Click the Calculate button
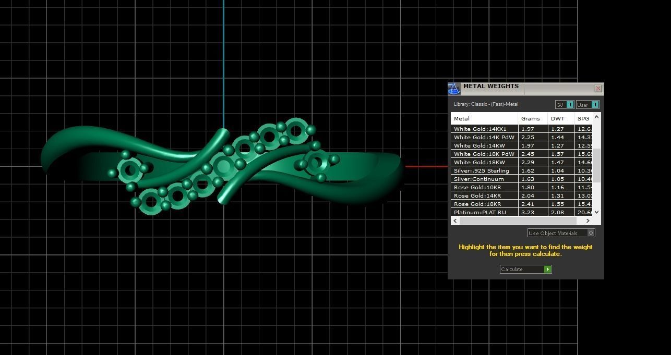The height and width of the screenshot is (355, 671). [x=525, y=269]
